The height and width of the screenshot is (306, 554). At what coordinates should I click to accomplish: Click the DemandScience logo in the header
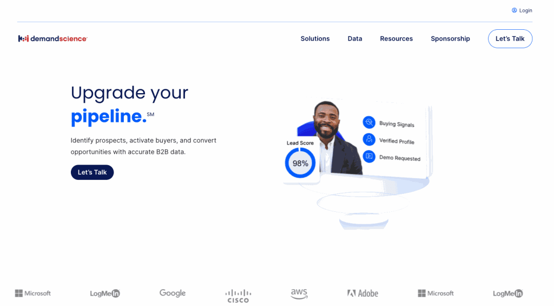pos(52,38)
